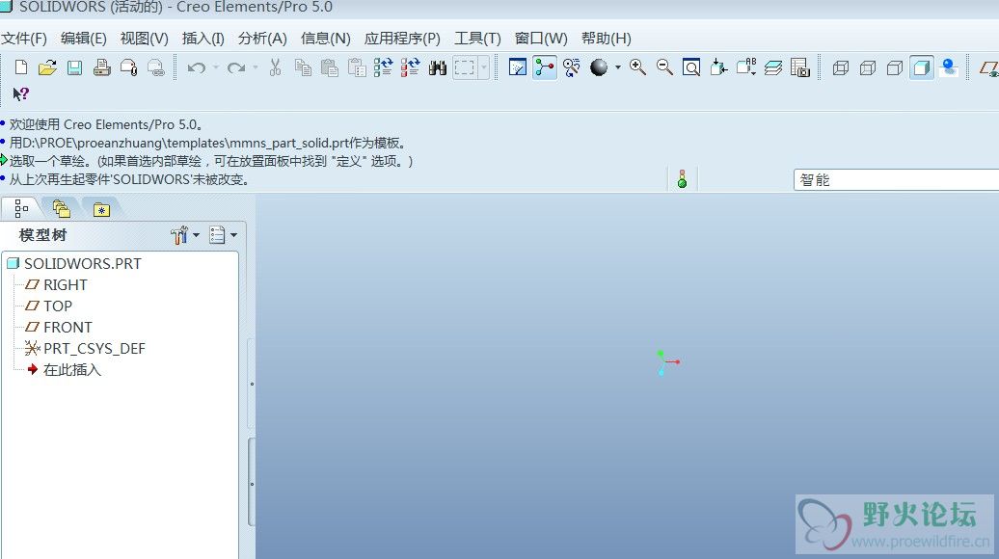999x559 pixels.
Task: Click the Zoom In magnifier
Action: (x=637, y=67)
